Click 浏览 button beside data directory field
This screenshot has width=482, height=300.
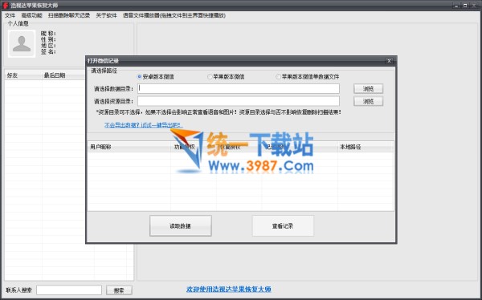point(368,89)
